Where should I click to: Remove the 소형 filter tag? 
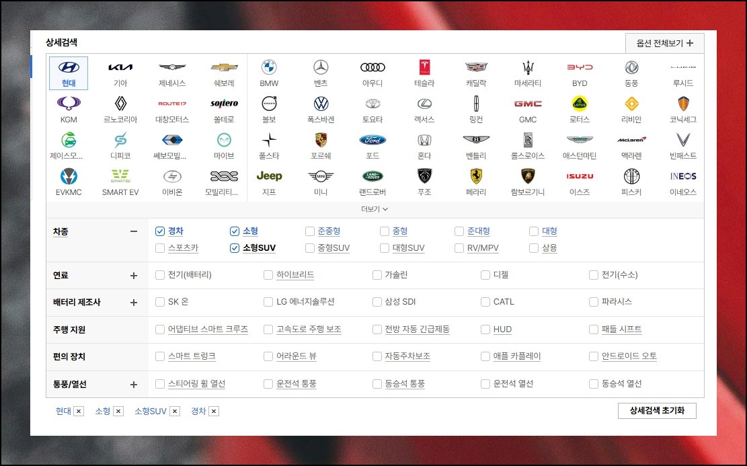118,412
